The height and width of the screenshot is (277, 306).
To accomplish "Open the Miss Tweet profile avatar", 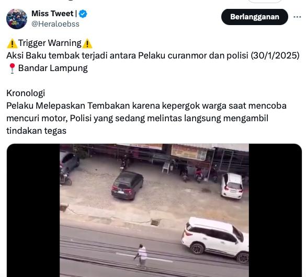I will pos(17,19).
